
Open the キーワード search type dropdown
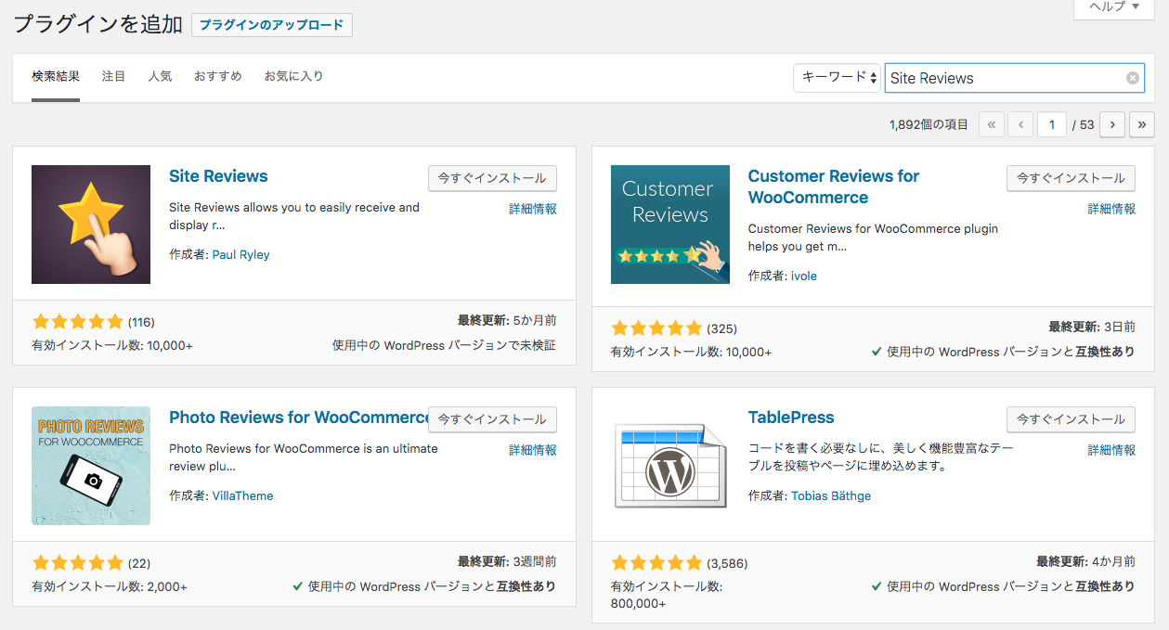point(837,78)
